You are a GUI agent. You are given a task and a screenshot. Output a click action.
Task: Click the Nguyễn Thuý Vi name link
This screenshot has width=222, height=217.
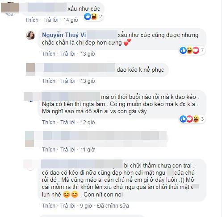[x=64, y=35]
